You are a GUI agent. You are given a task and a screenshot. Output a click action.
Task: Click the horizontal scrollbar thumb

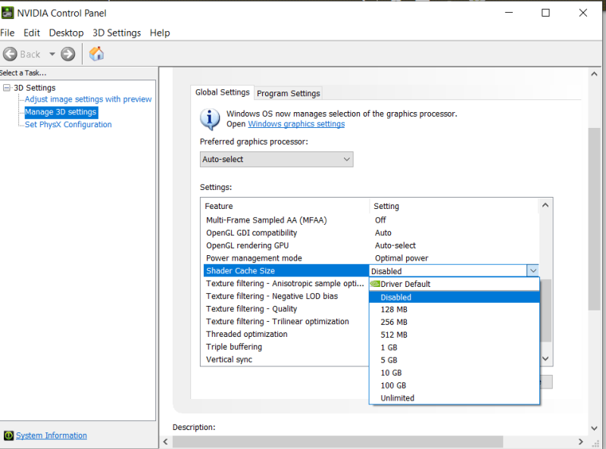coord(338,441)
